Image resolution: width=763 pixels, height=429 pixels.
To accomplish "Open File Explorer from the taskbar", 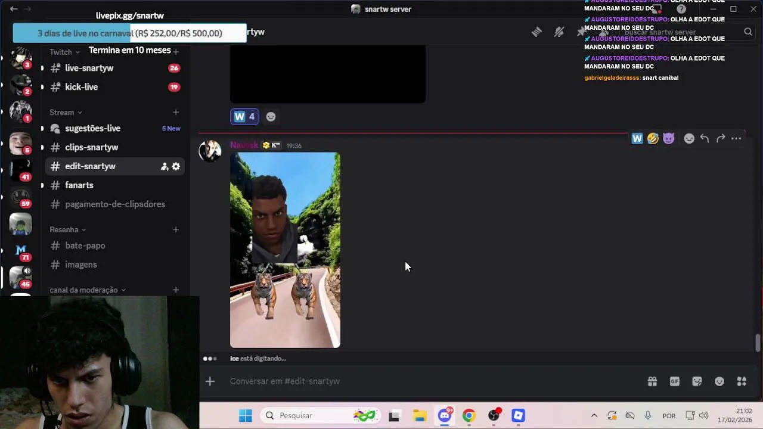I will pos(420,416).
